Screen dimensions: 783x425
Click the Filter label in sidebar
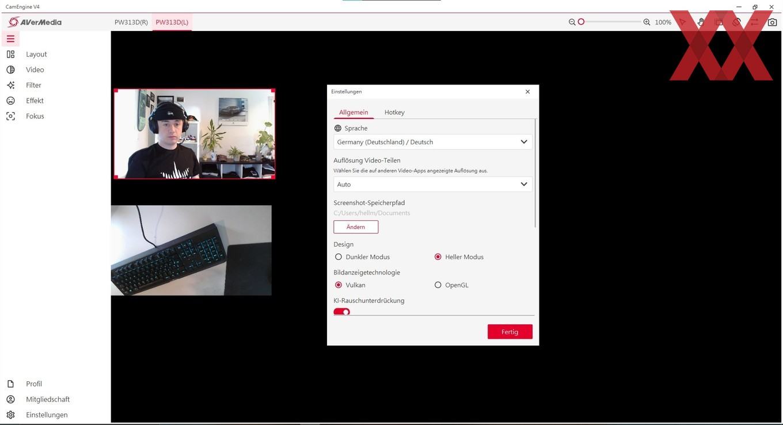pyautogui.click(x=33, y=85)
